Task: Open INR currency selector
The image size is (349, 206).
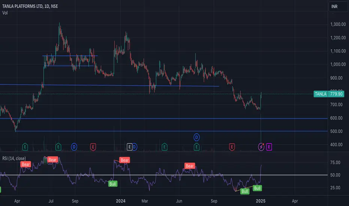Action: 338,6
